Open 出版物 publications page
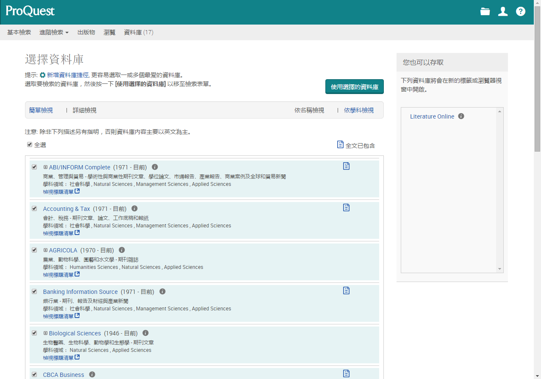This screenshot has height=379, width=541. (86, 32)
